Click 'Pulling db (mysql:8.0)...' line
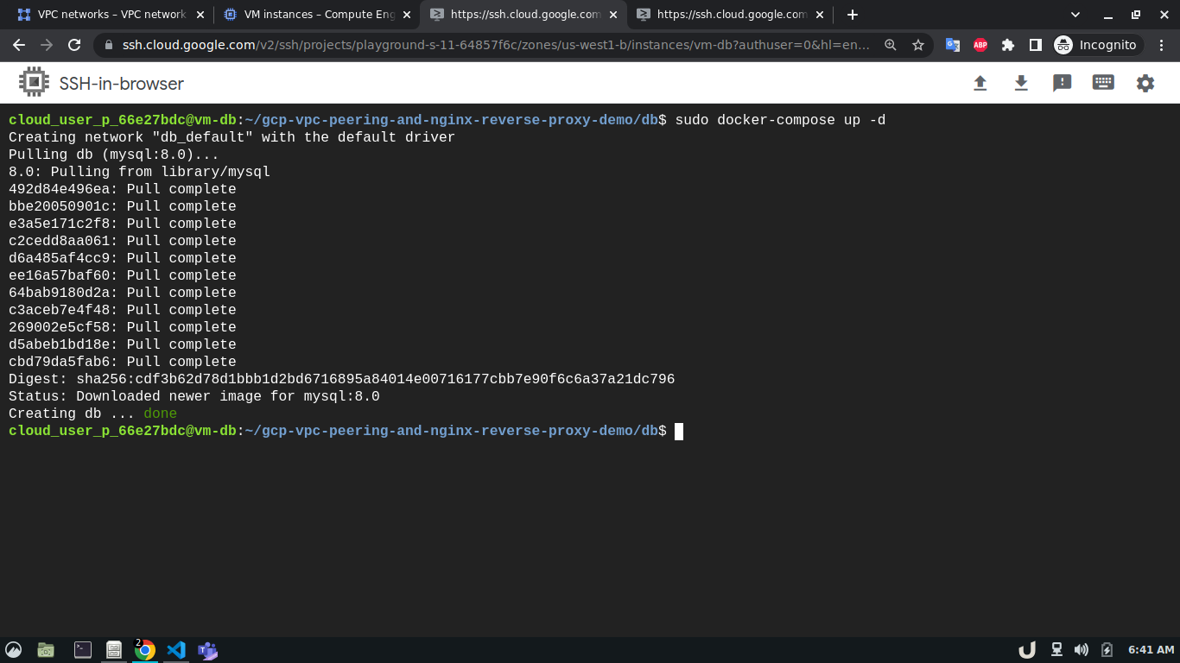 pos(114,155)
